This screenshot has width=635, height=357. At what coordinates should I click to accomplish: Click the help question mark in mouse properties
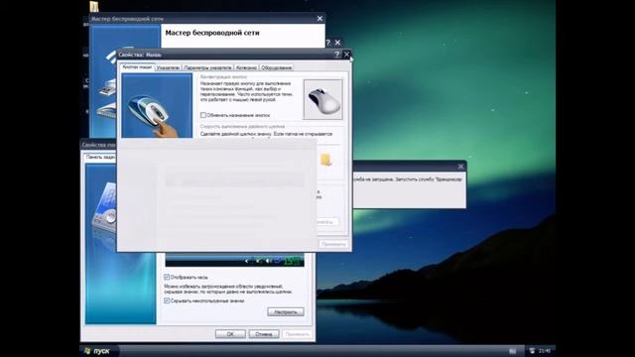coord(336,55)
